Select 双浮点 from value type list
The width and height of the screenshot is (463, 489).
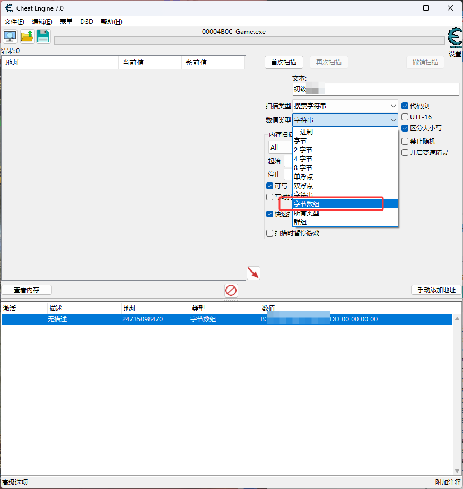(345, 186)
